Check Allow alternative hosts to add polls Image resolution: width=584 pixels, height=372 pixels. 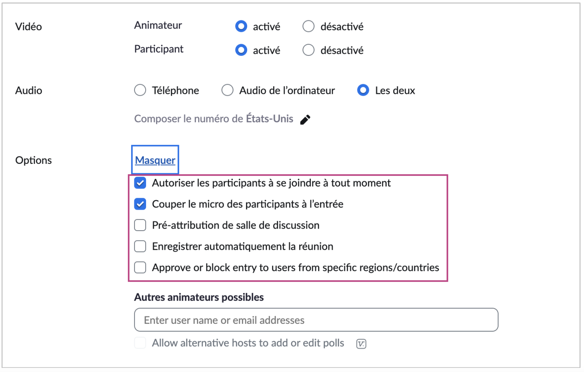tap(140, 343)
